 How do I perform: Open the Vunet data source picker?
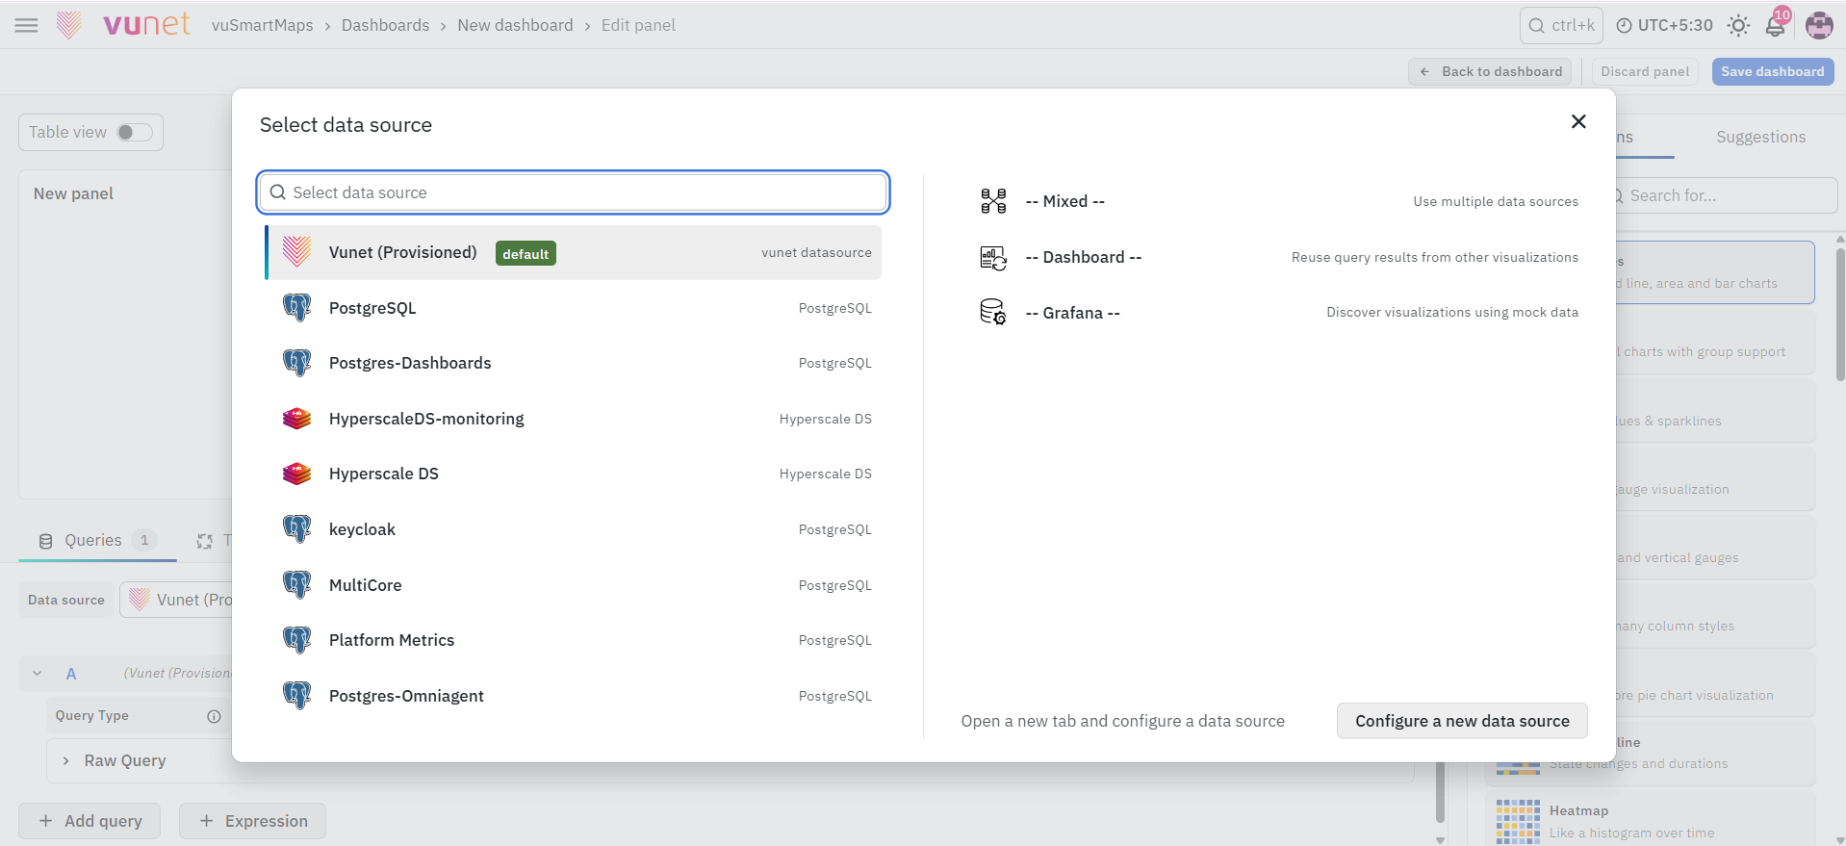coord(178,600)
